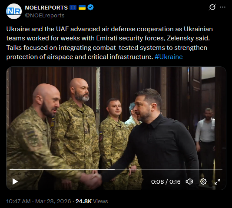Click the EU flag emoji in the name
Screen dimensions: 232x208
(73, 7)
